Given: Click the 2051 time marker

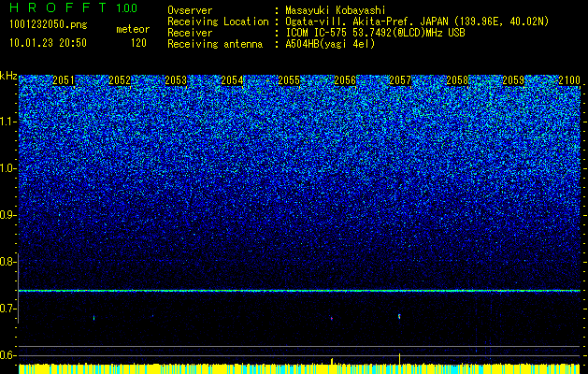Looking at the screenshot, I should (64, 80).
